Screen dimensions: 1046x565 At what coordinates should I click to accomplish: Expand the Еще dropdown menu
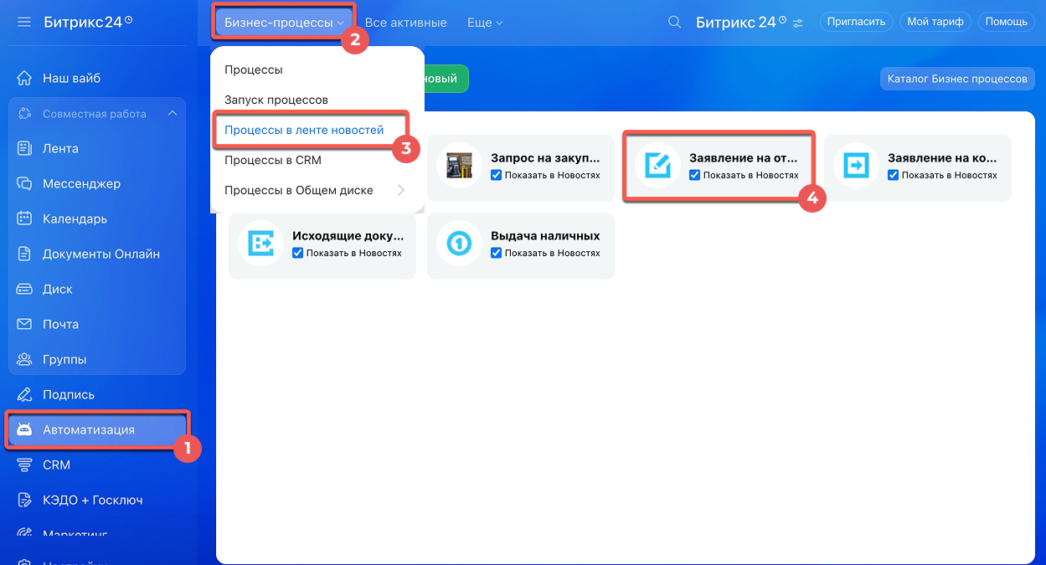485,23
